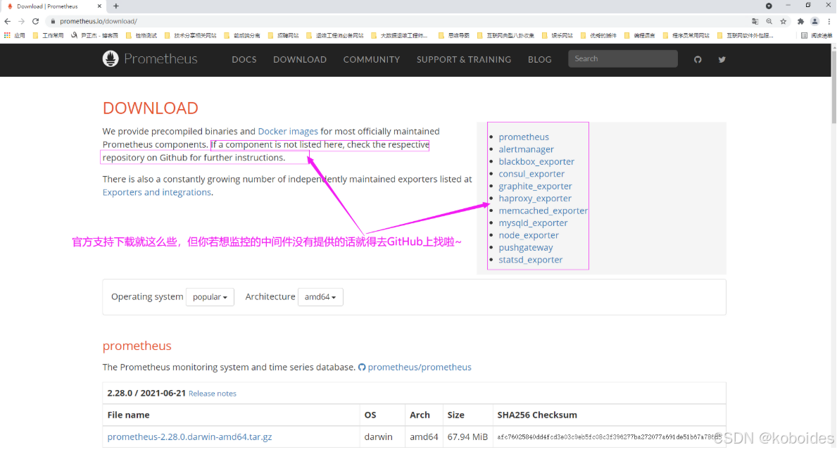The image size is (837, 452).
Task: Open the DOWNLOAD menu item
Action: pos(300,60)
